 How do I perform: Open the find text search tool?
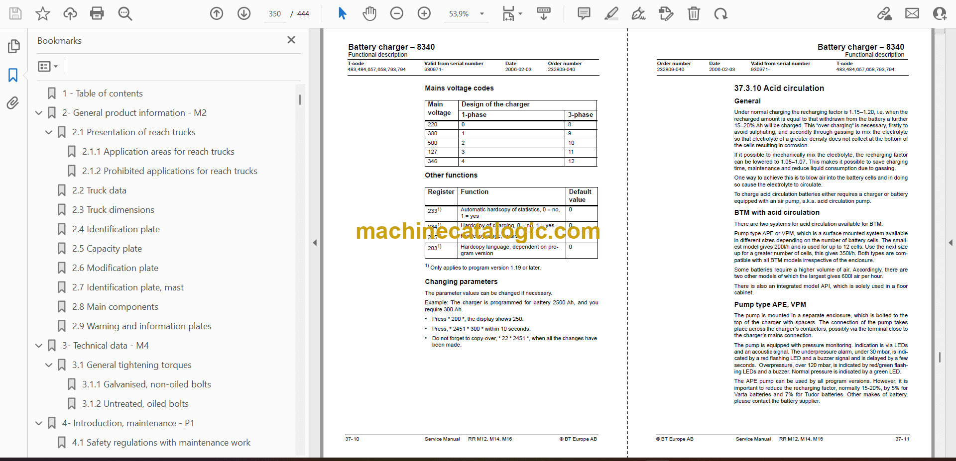(125, 13)
